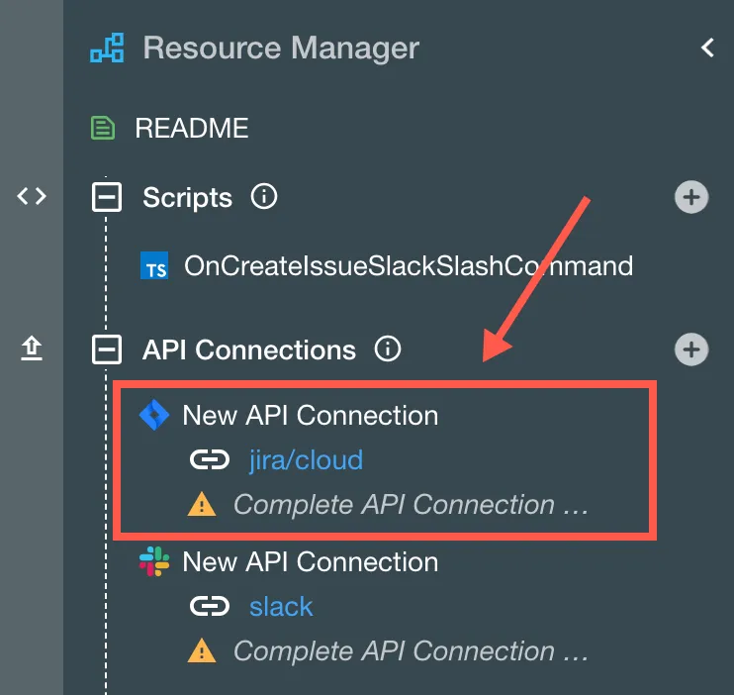Open the README document icon
Viewport: 734px width, 695px height.
tap(103, 128)
